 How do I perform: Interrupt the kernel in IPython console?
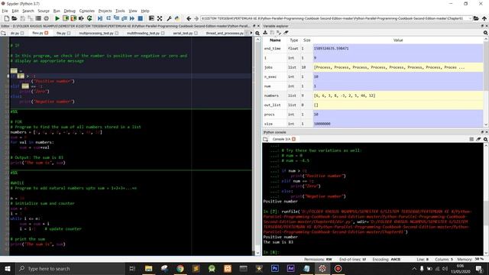coord(471,139)
